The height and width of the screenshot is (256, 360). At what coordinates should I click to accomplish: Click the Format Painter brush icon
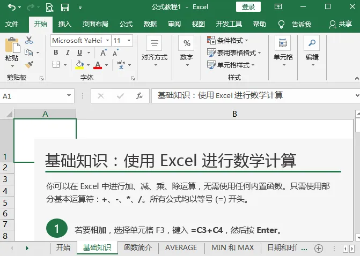coord(29,65)
